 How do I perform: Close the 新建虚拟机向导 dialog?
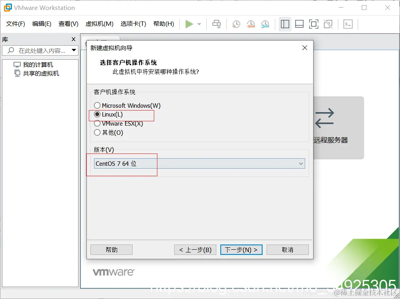pyautogui.click(x=305, y=48)
